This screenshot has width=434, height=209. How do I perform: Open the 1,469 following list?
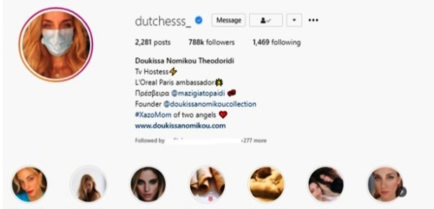[277, 43]
